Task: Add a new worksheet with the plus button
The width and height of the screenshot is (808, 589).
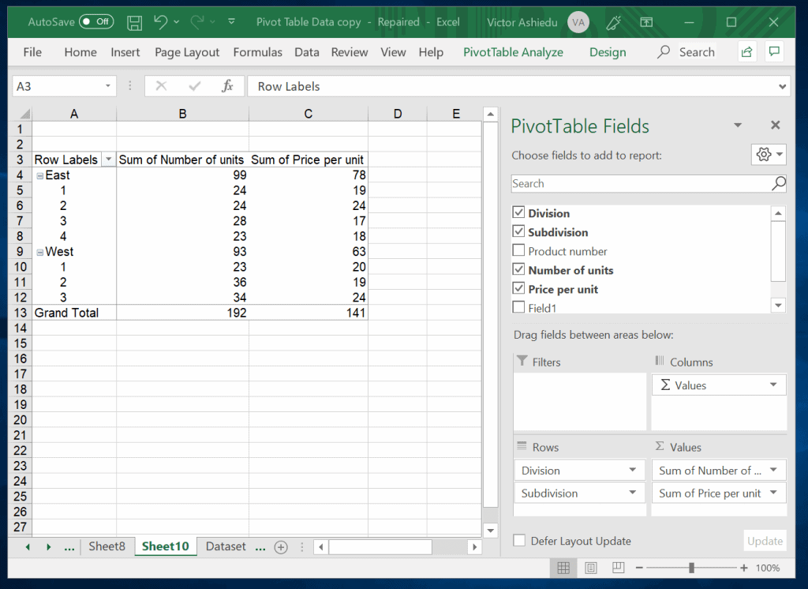Action: [281, 546]
